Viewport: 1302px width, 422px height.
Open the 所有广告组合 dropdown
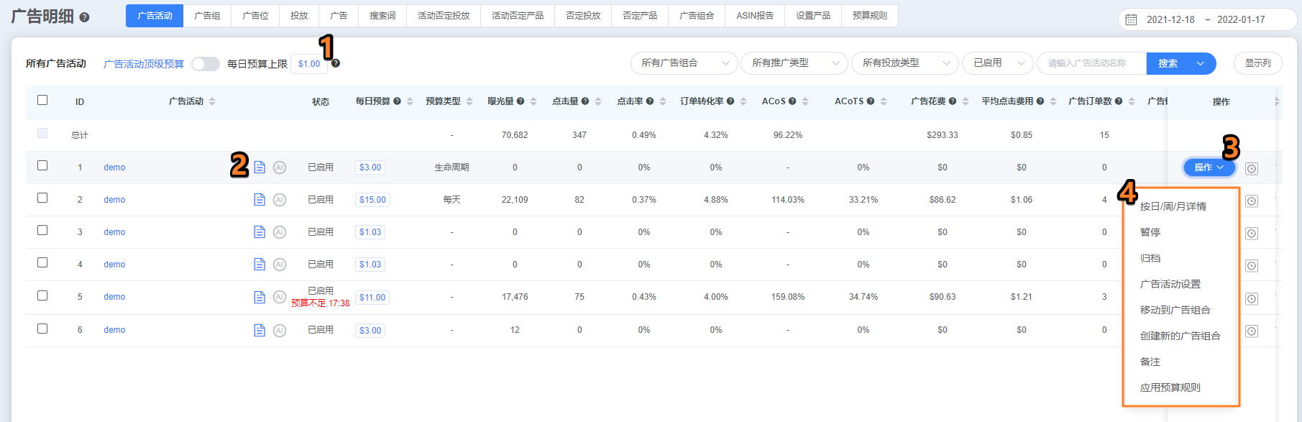point(684,63)
